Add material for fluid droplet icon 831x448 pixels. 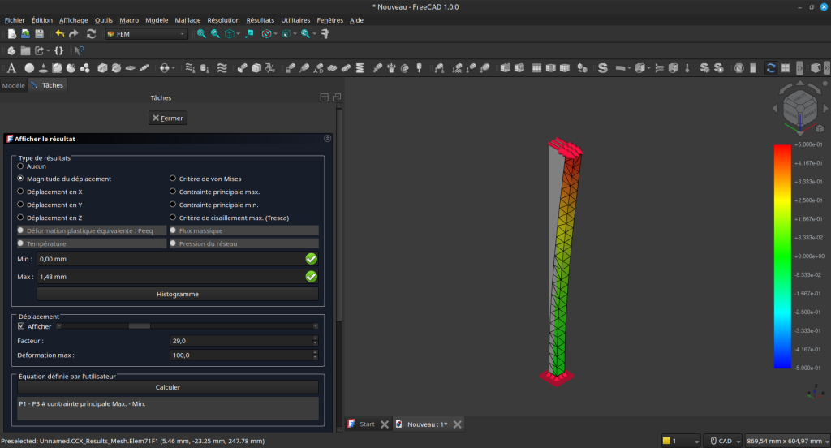pos(43,68)
